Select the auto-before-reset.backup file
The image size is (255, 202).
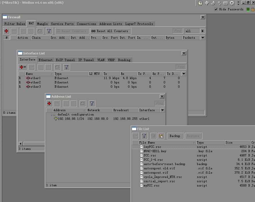click(193, 164)
